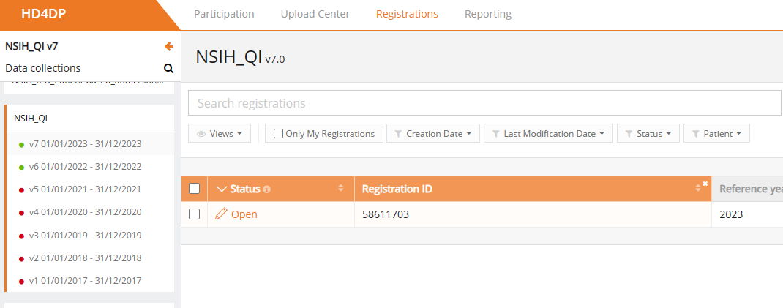Select the checkbox for registration 58611703
Viewport: 783px width, 308px height.
tap(194, 214)
